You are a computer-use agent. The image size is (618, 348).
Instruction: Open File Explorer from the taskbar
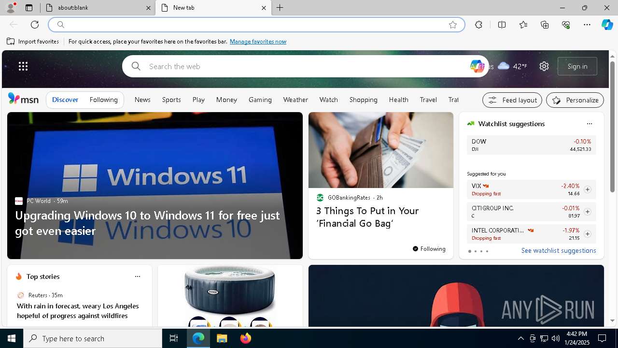222,338
